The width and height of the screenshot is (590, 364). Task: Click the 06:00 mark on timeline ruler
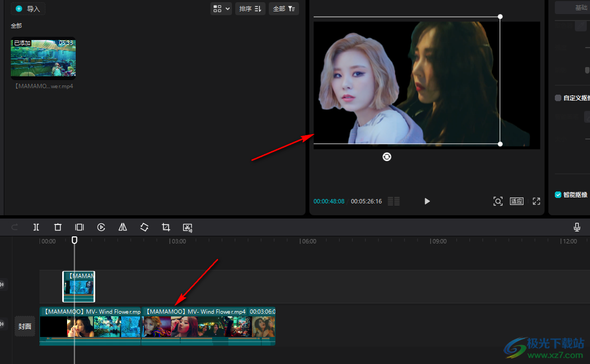(x=309, y=241)
